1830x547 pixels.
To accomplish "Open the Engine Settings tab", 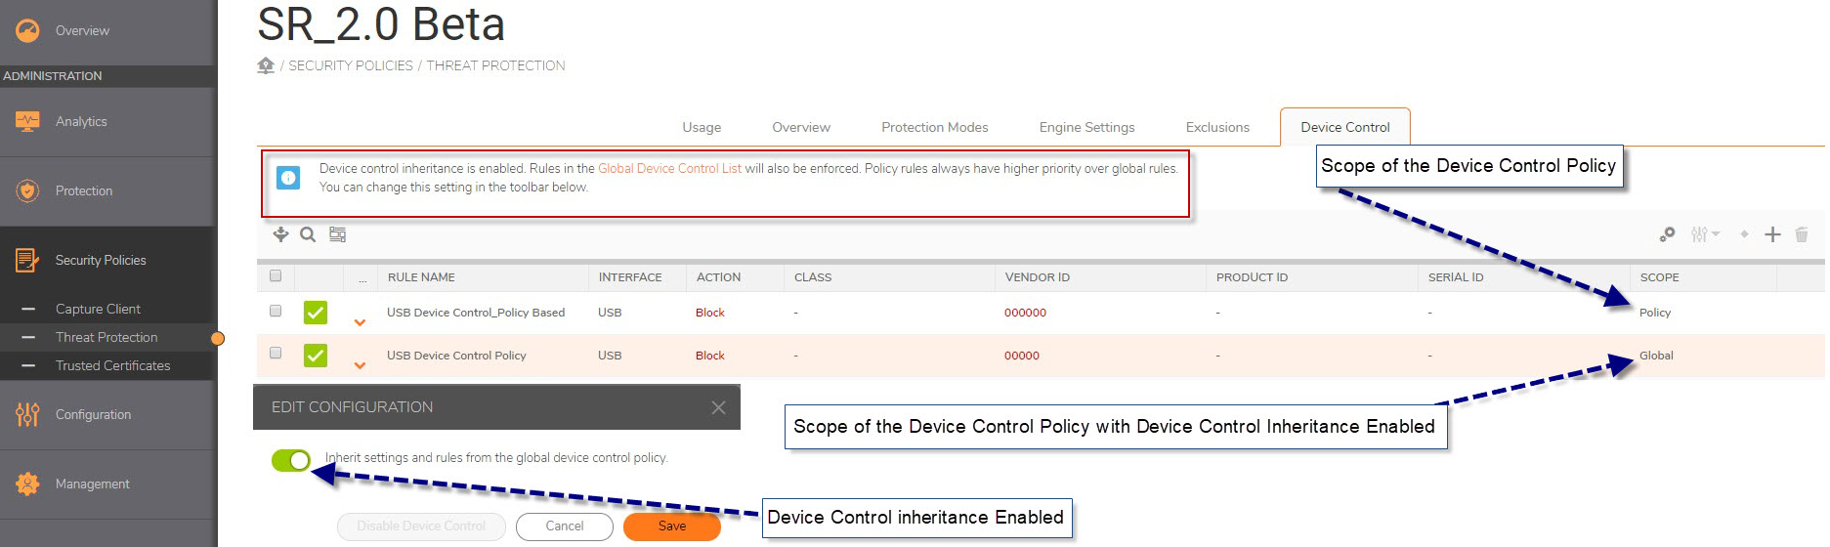I will point(1086,127).
